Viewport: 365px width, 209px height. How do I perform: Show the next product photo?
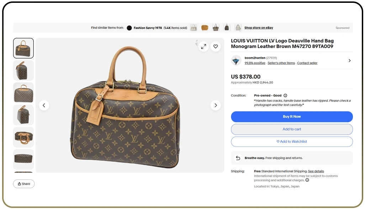(216, 105)
